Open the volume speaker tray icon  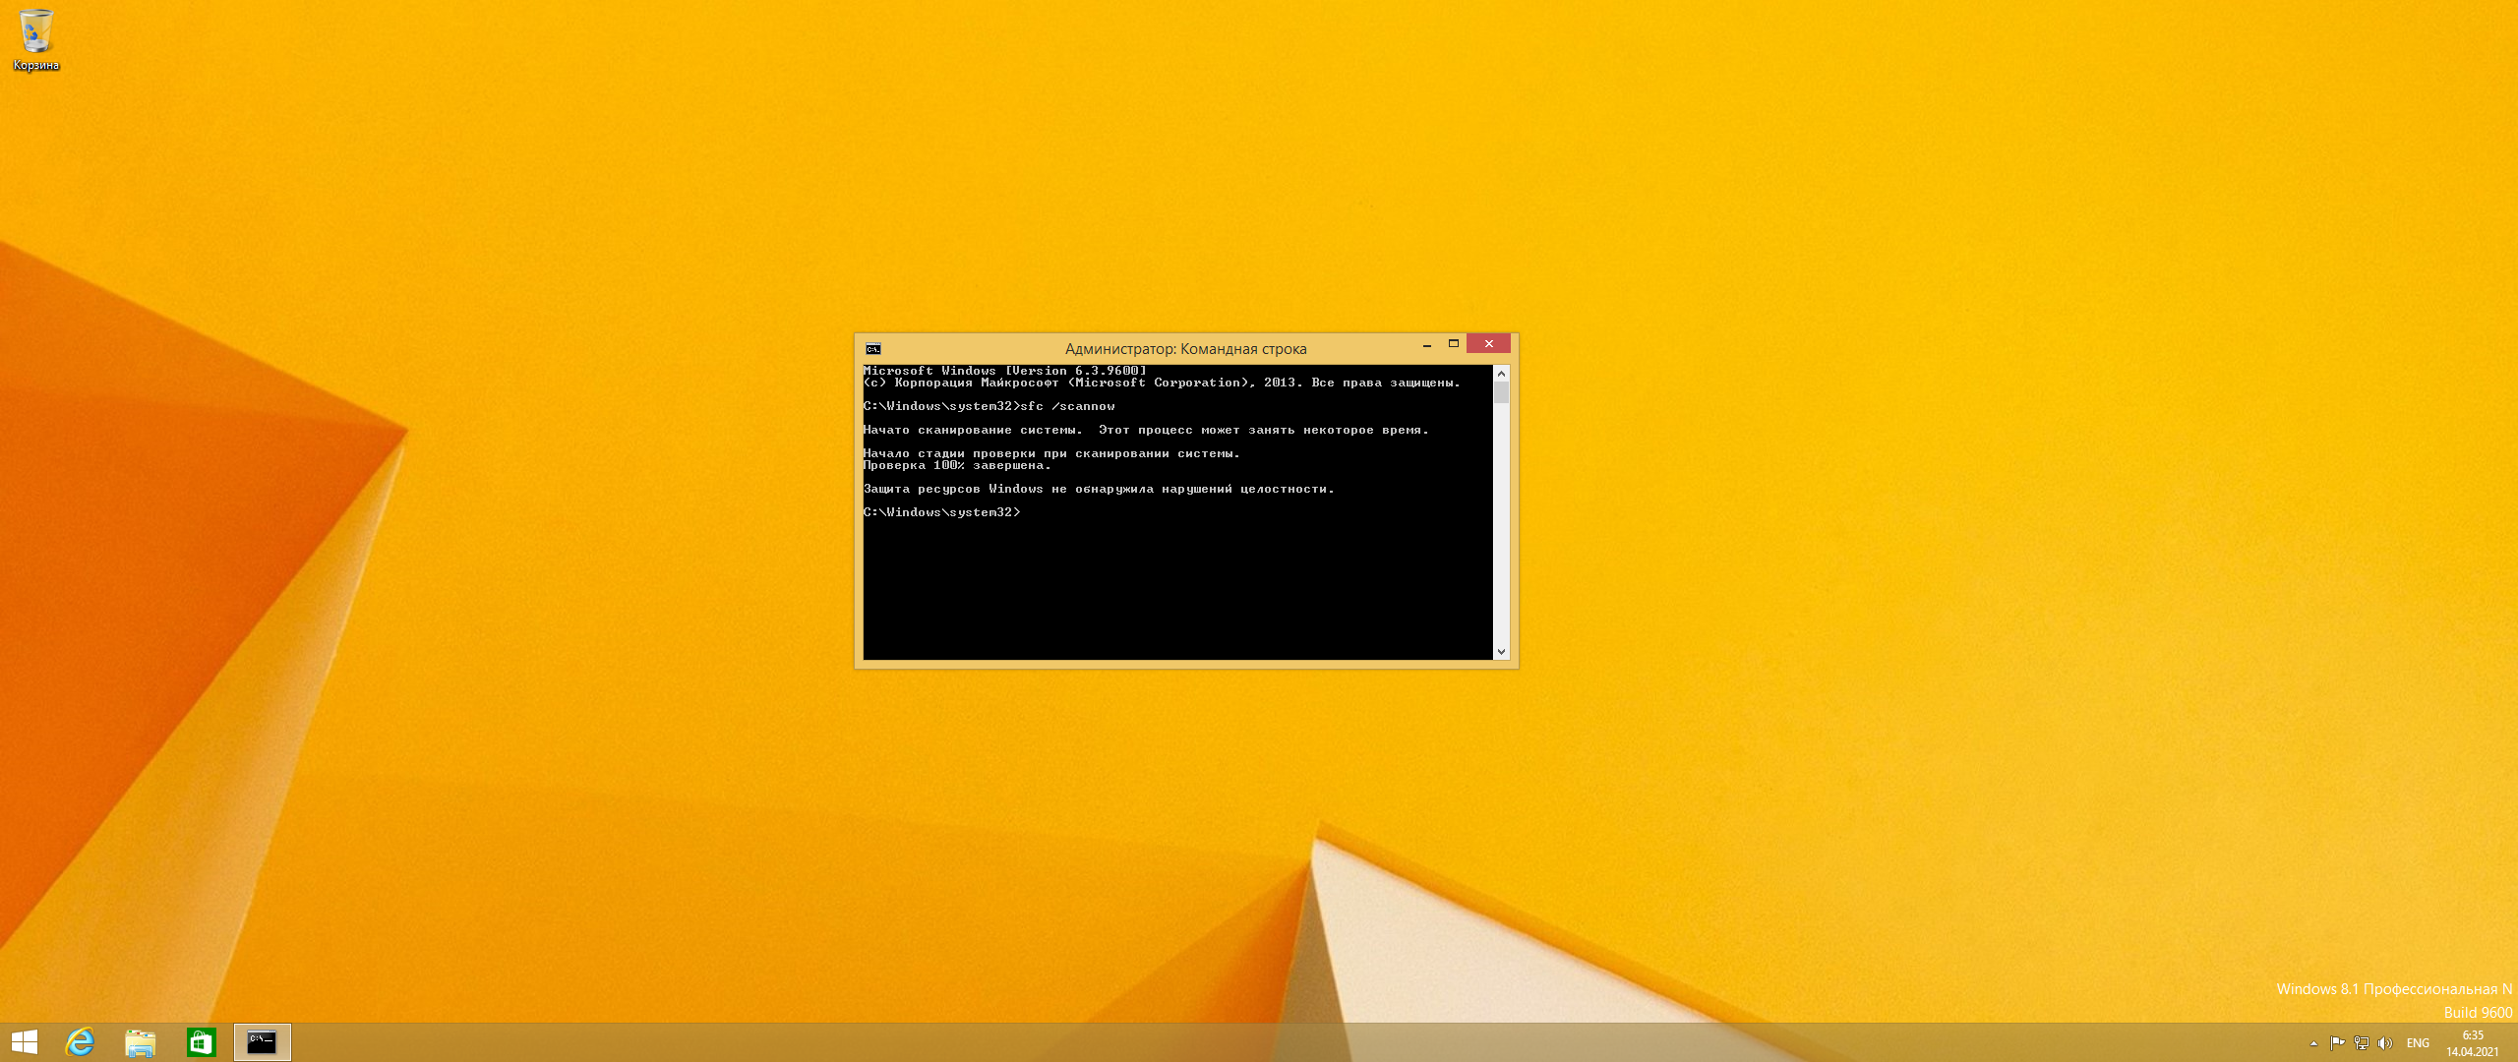tap(2384, 1043)
